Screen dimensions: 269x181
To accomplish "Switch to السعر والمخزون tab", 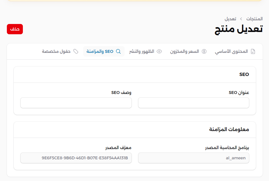I will pyautogui.click(x=188, y=51).
